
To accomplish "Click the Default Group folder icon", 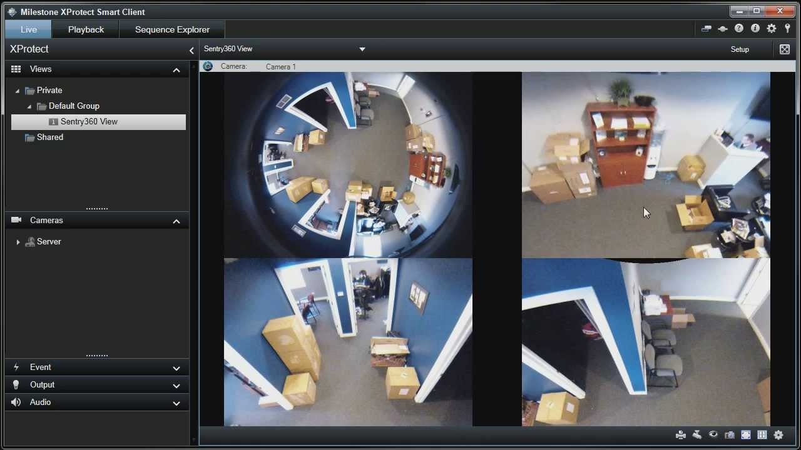I will coord(42,106).
